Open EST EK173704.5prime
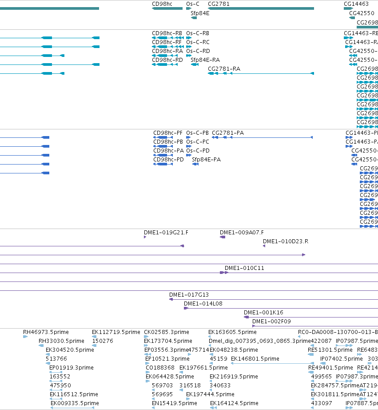Viewport: 378px width, 410px height. [x=168, y=341]
